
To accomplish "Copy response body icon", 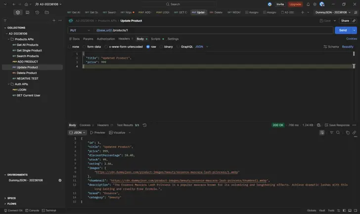I will 348,133.
